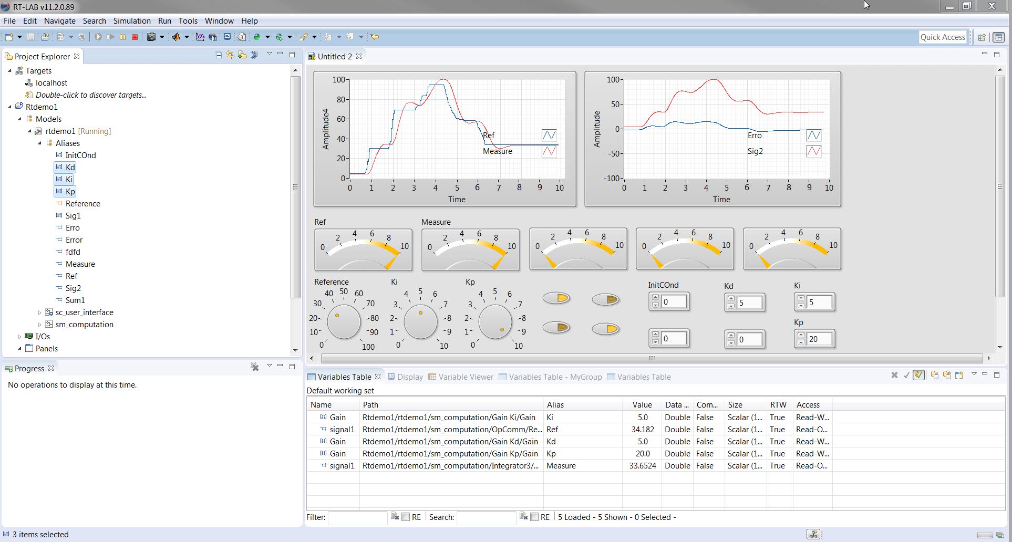The height and width of the screenshot is (542, 1012).
Task: Click the Value column header
Action: click(642, 405)
